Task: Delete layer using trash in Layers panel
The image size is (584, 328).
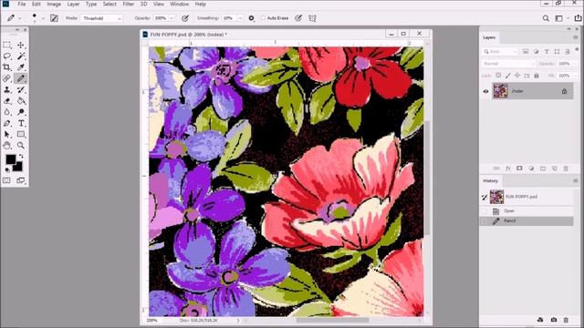Action: [x=566, y=169]
